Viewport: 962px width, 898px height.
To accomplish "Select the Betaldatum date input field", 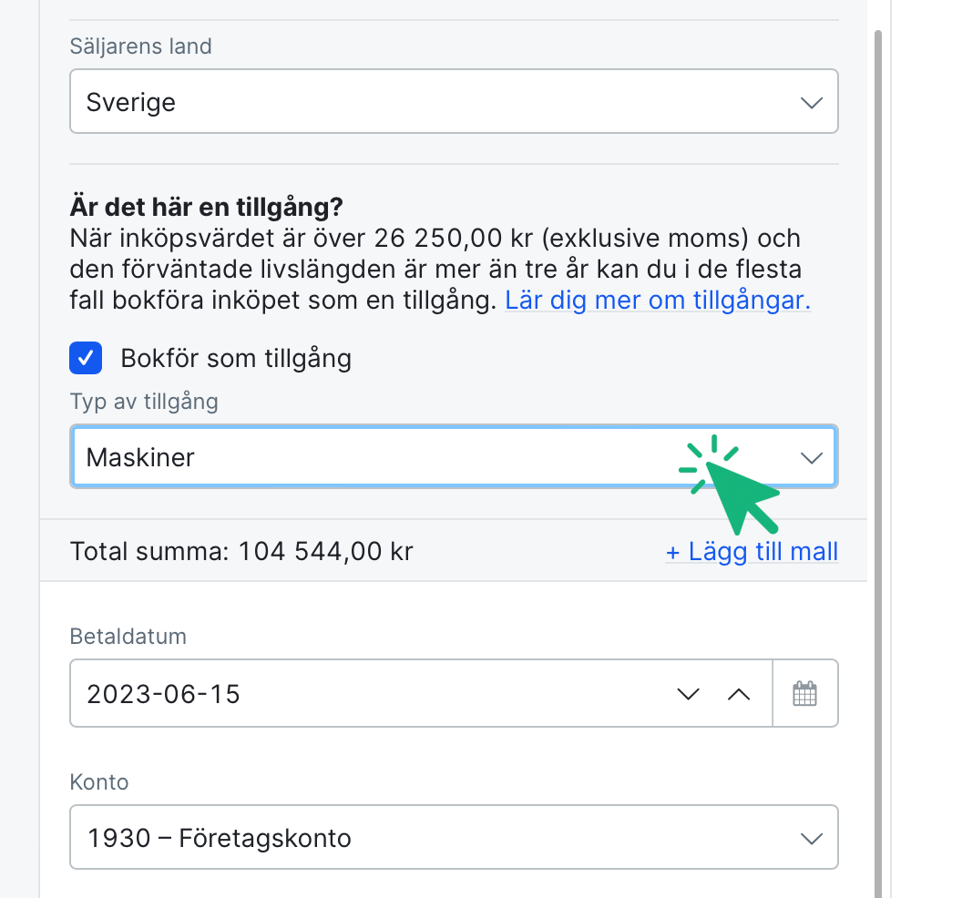I will (x=364, y=693).
